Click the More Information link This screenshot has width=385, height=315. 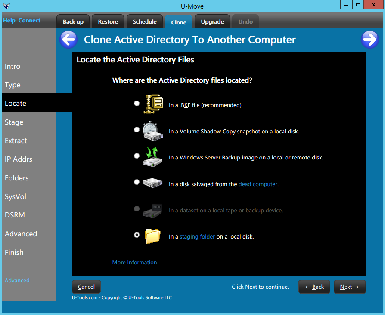pyautogui.click(x=134, y=262)
